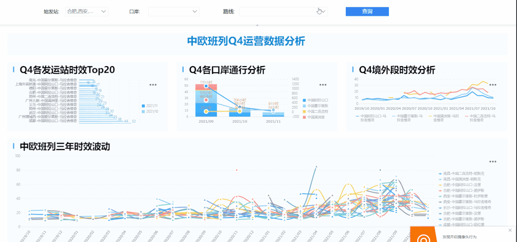This screenshot has height=242, width=517.
Task: Click the 2021/09 stacked bar
Action: pyautogui.click(x=206, y=101)
